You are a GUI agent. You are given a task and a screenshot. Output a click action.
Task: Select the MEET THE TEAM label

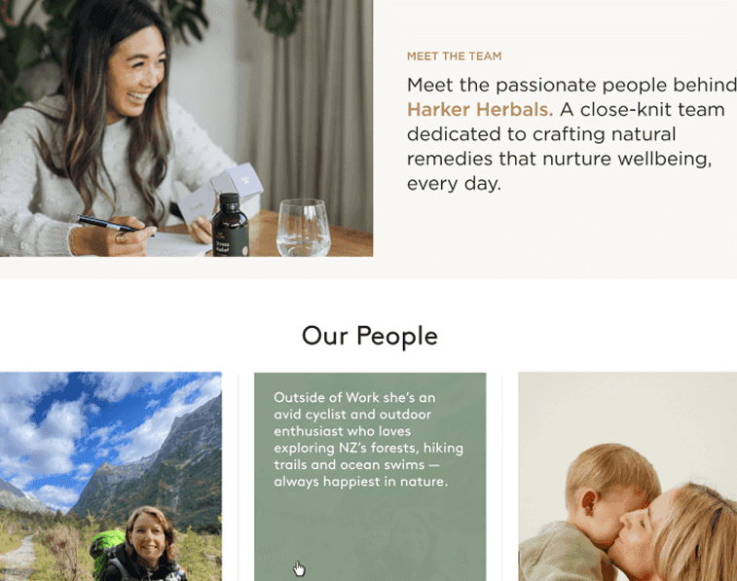[x=454, y=56]
